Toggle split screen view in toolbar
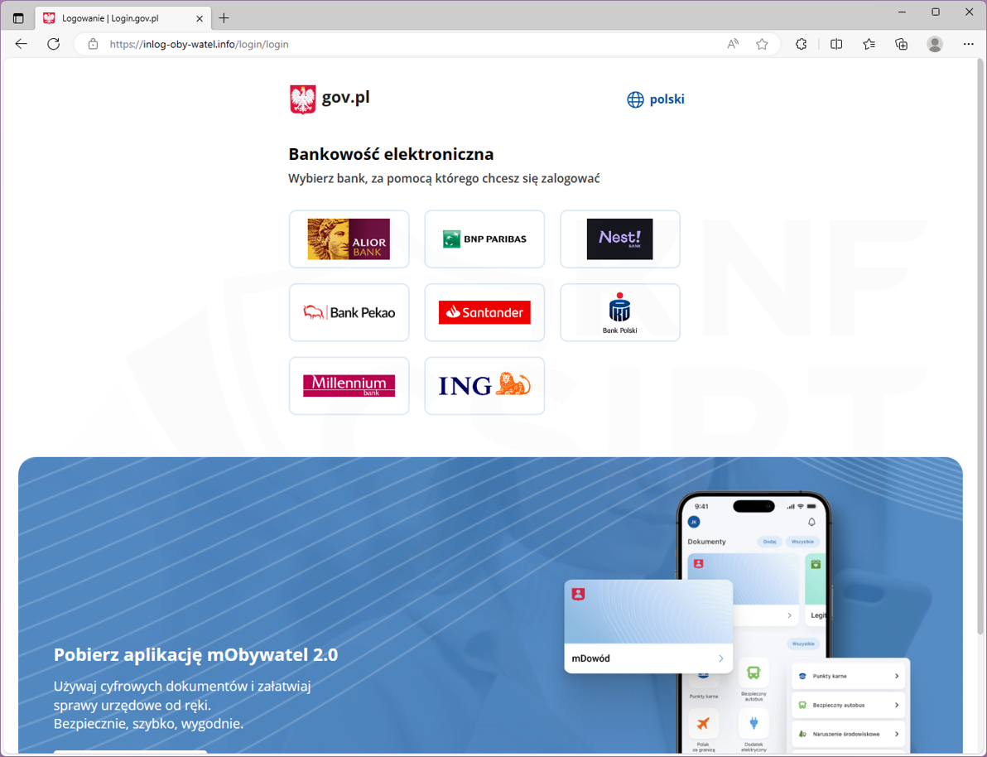This screenshot has height=757, width=987. [x=836, y=44]
